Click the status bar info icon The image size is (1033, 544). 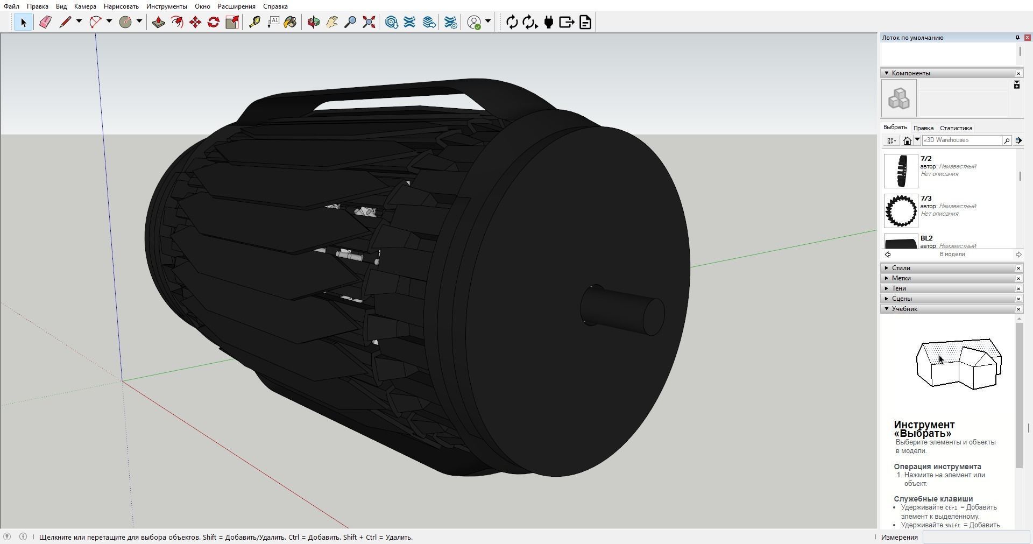23,536
